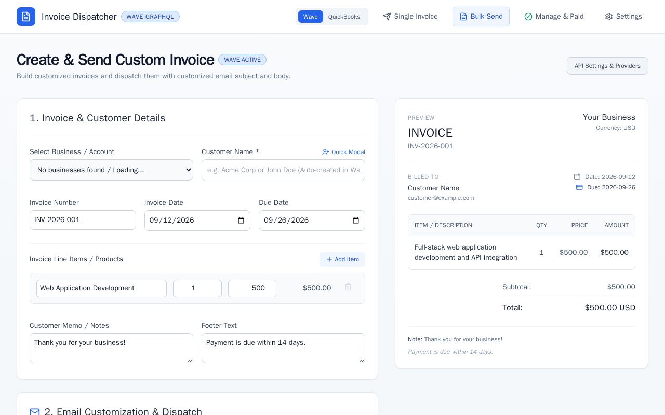
Task: Open API Settings & Providers
Action: point(607,66)
